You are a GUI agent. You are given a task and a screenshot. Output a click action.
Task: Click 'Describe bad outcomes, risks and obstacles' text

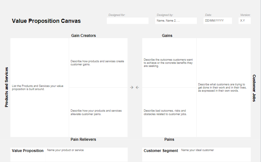click(165, 113)
